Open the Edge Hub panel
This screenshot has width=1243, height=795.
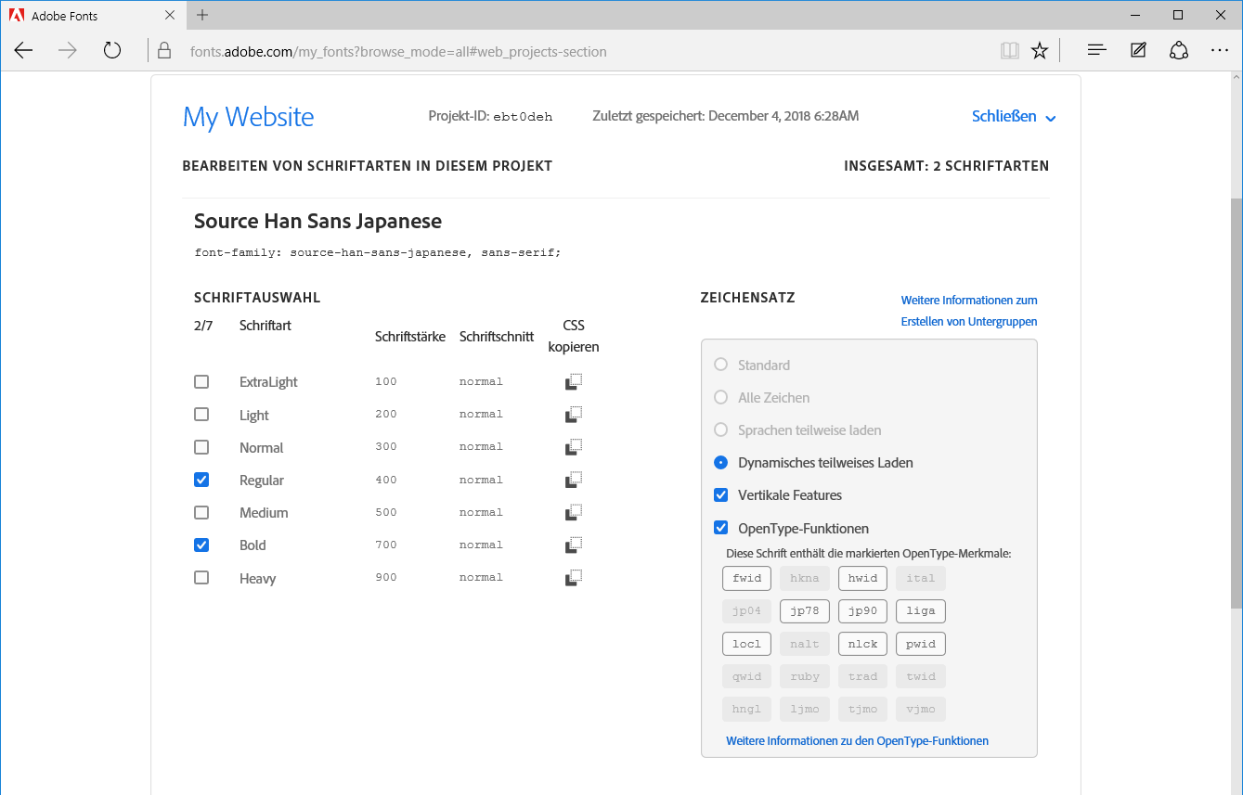[1097, 51]
